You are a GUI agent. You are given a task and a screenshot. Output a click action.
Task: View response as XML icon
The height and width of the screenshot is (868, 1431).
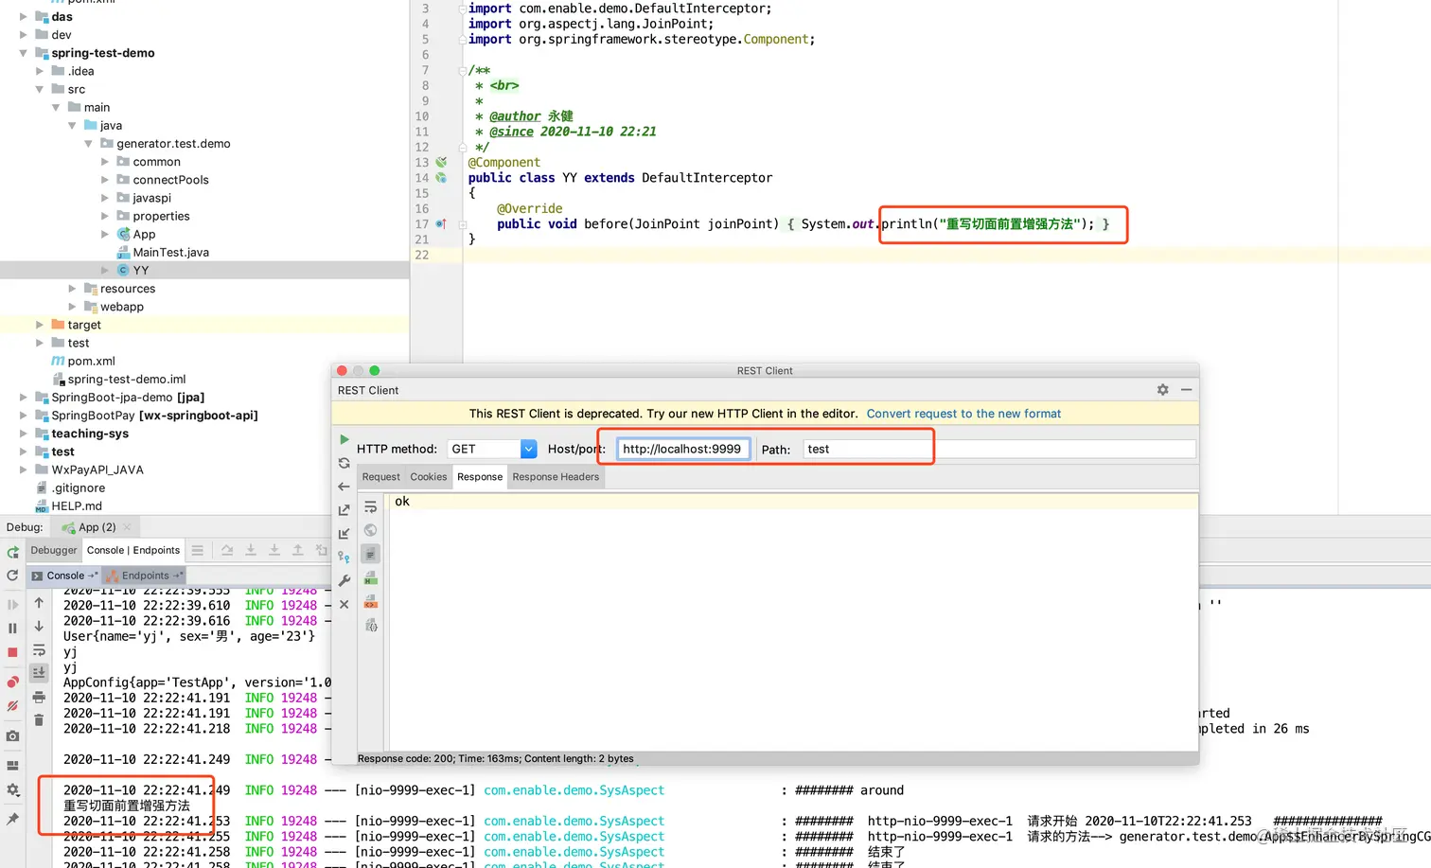(371, 601)
